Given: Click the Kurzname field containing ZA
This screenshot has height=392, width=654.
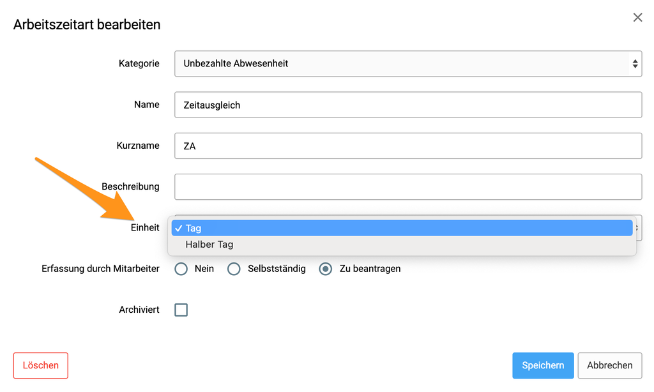Looking at the screenshot, I should 408,146.
